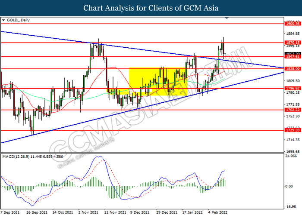
Task: Click the 17 Jan 2022 date label
Action: [192, 212]
